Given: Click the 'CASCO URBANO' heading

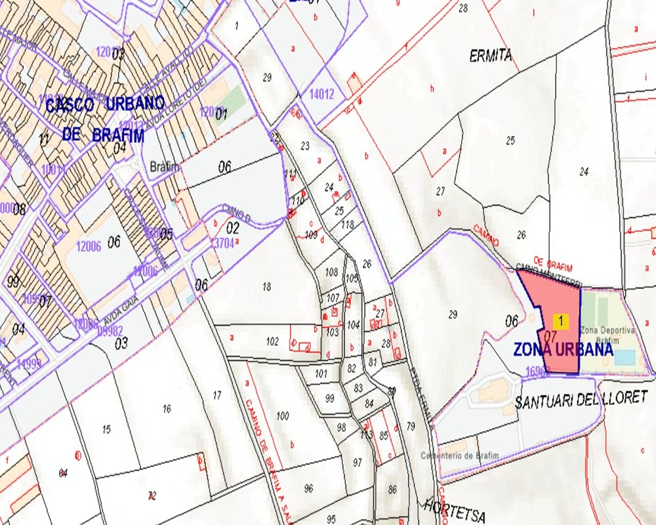Looking at the screenshot, I should click(x=105, y=104).
